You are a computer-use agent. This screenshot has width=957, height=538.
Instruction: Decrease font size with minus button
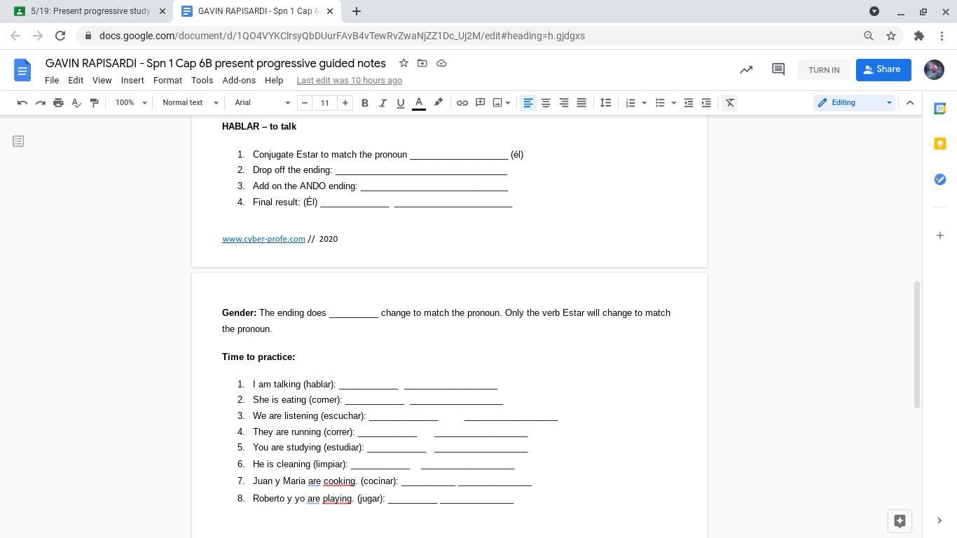point(304,103)
